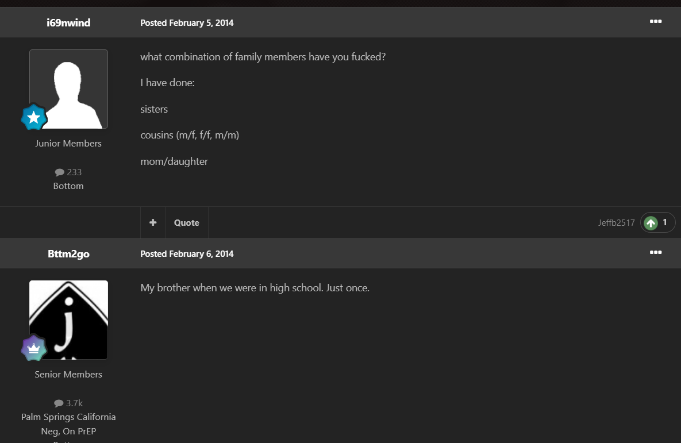The image size is (681, 443).
Task: Toggle the plus multiquote button
Action: 153,222
